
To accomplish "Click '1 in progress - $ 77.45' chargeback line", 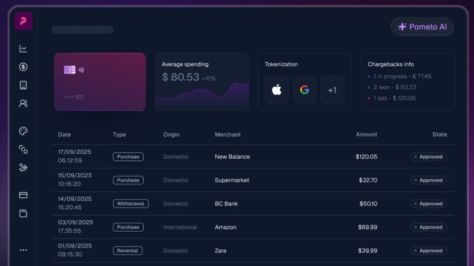I will 399,76.
